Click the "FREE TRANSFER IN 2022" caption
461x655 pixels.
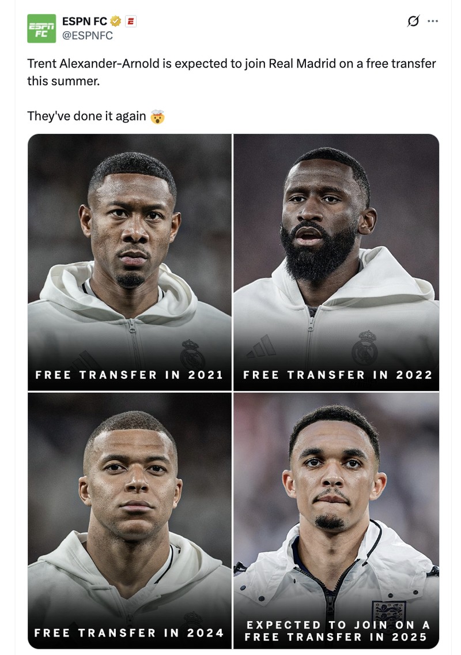click(338, 375)
